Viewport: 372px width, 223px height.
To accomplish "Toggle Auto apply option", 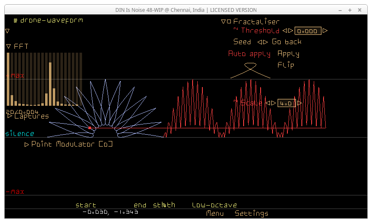I will (x=249, y=54).
